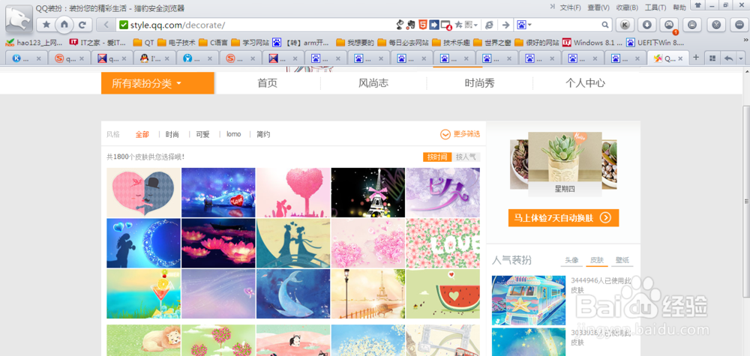
Task: Open the downloads manager button
Action: coord(646,25)
